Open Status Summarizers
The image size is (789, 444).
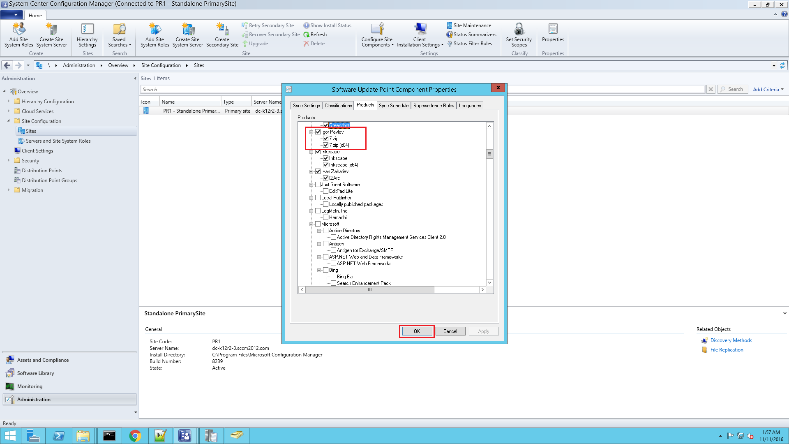click(x=474, y=35)
